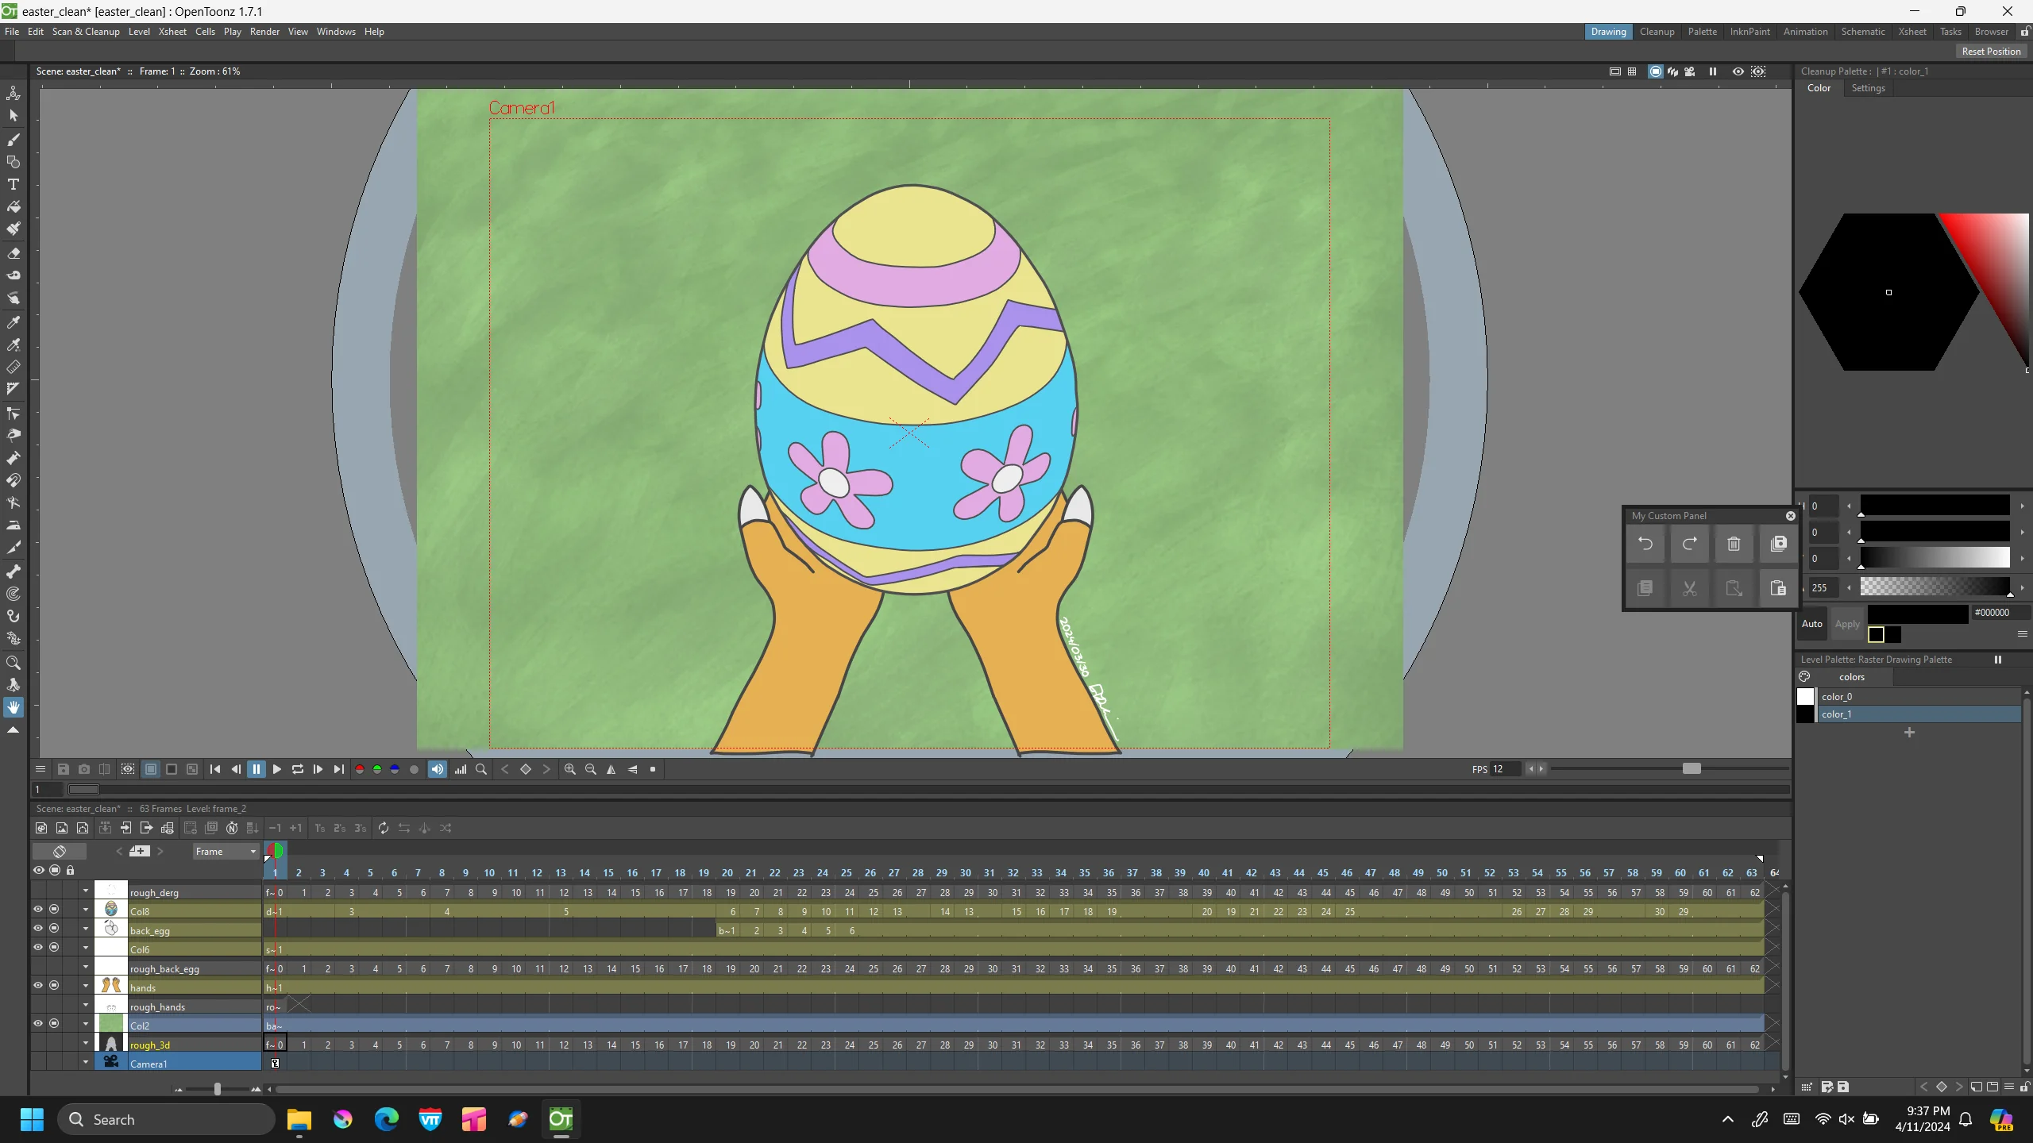Select the Type text tool
The height and width of the screenshot is (1143, 2033).
[x=14, y=184]
